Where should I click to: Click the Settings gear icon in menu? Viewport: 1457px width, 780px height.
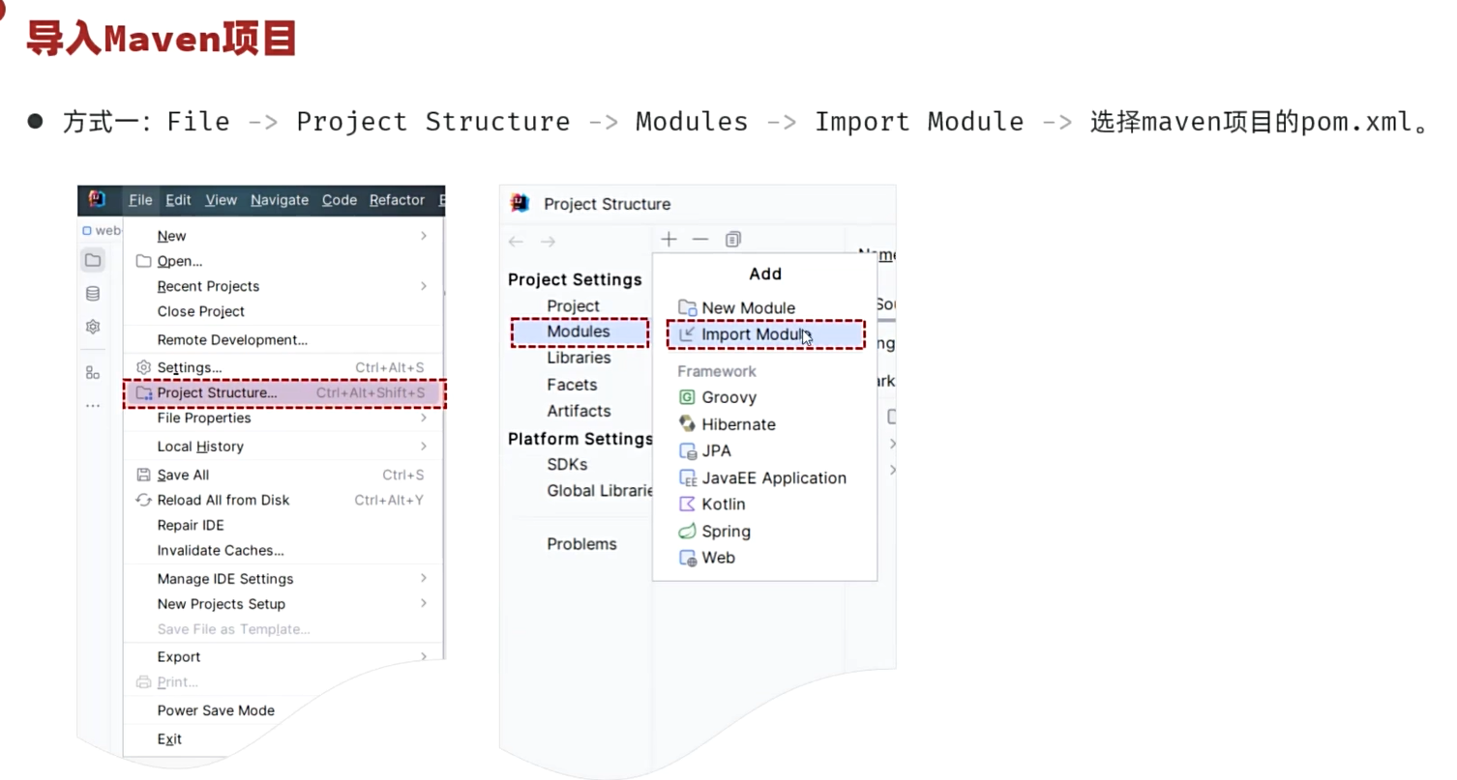tap(143, 367)
